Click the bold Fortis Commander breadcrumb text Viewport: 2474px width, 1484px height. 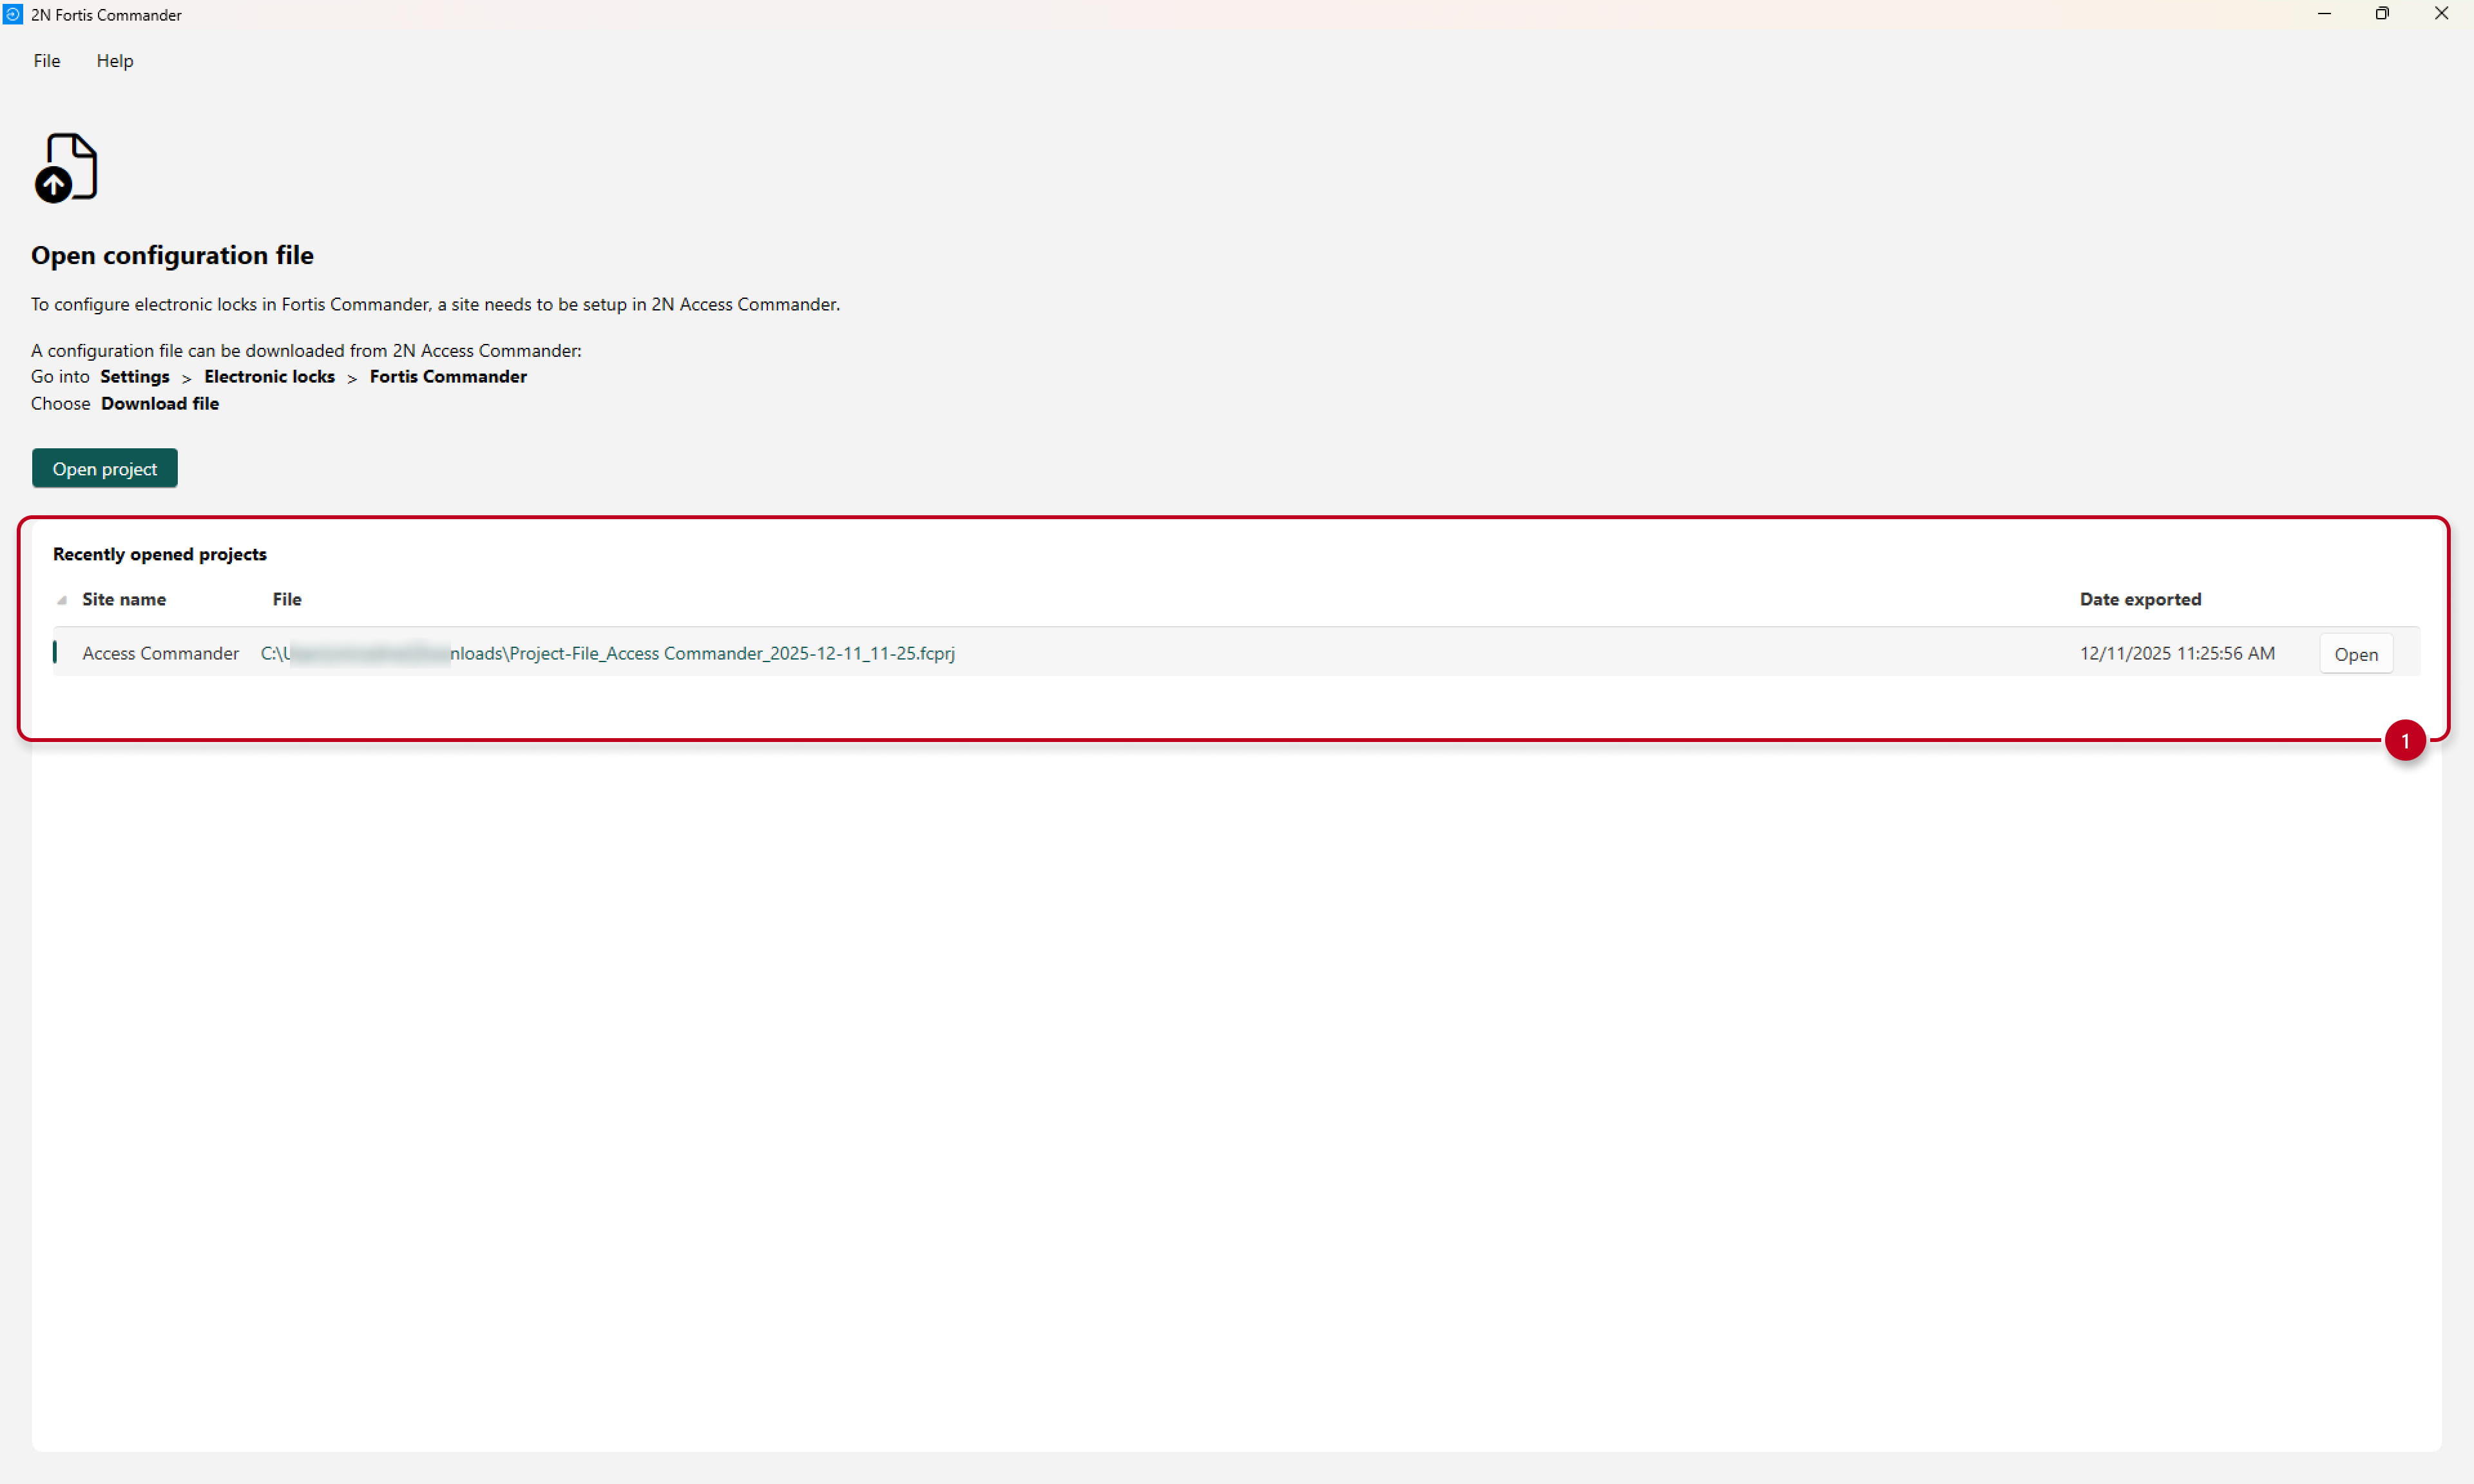(448, 376)
